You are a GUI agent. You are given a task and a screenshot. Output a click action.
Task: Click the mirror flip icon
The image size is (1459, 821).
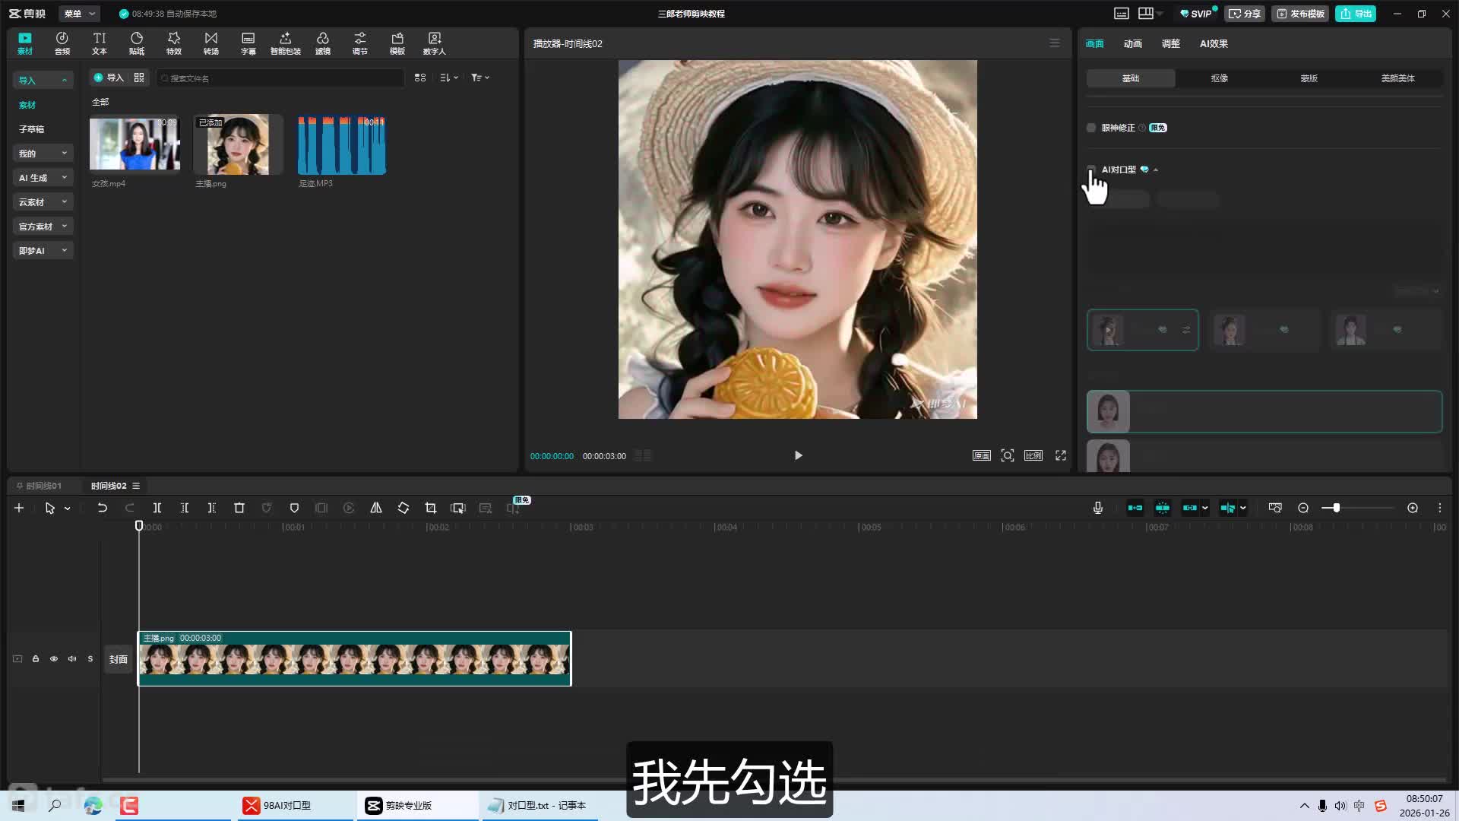tap(376, 508)
